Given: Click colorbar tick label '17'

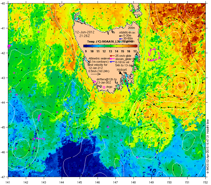Looking at the screenshot, I should pyautogui.click(x=135, y=51).
